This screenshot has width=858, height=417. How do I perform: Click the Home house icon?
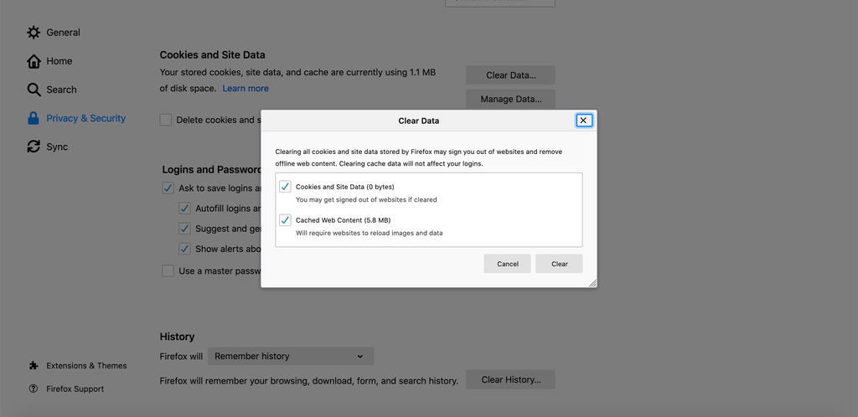(34, 61)
